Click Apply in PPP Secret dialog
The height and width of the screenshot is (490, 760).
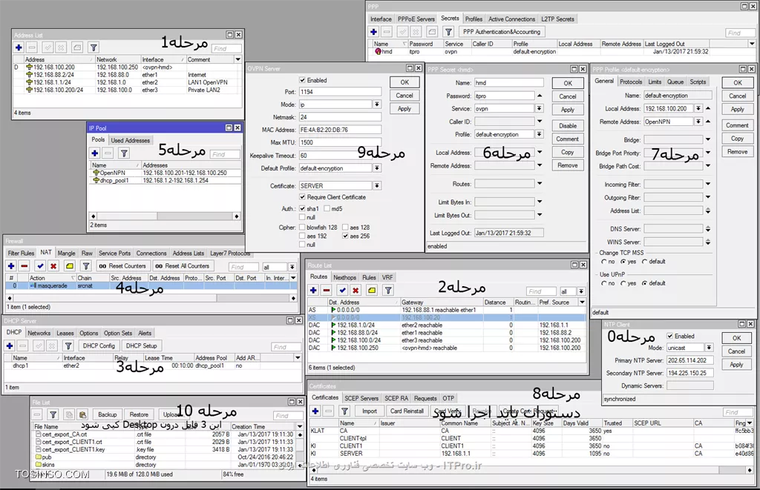pos(568,110)
